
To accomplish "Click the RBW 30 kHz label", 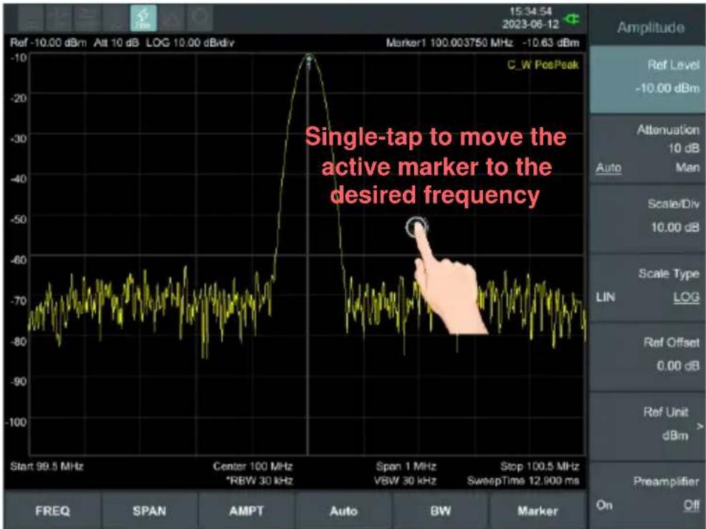I will [260, 481].
